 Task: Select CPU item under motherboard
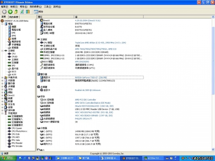pyautogui.click(x=13, y=54)
